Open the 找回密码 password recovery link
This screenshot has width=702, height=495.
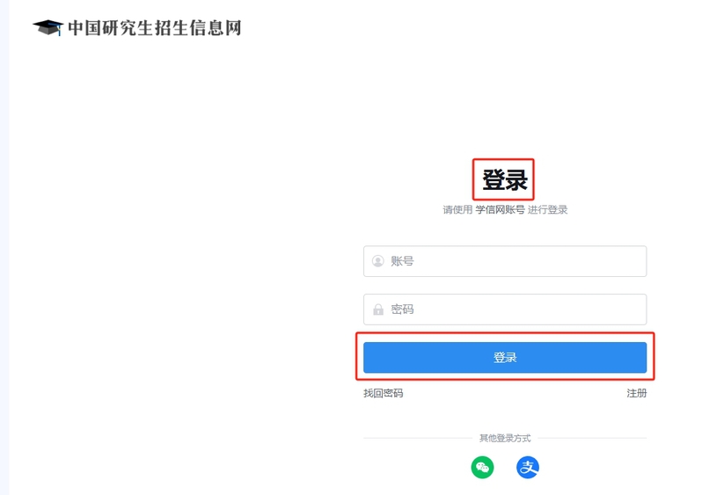(x=383, y=393)
